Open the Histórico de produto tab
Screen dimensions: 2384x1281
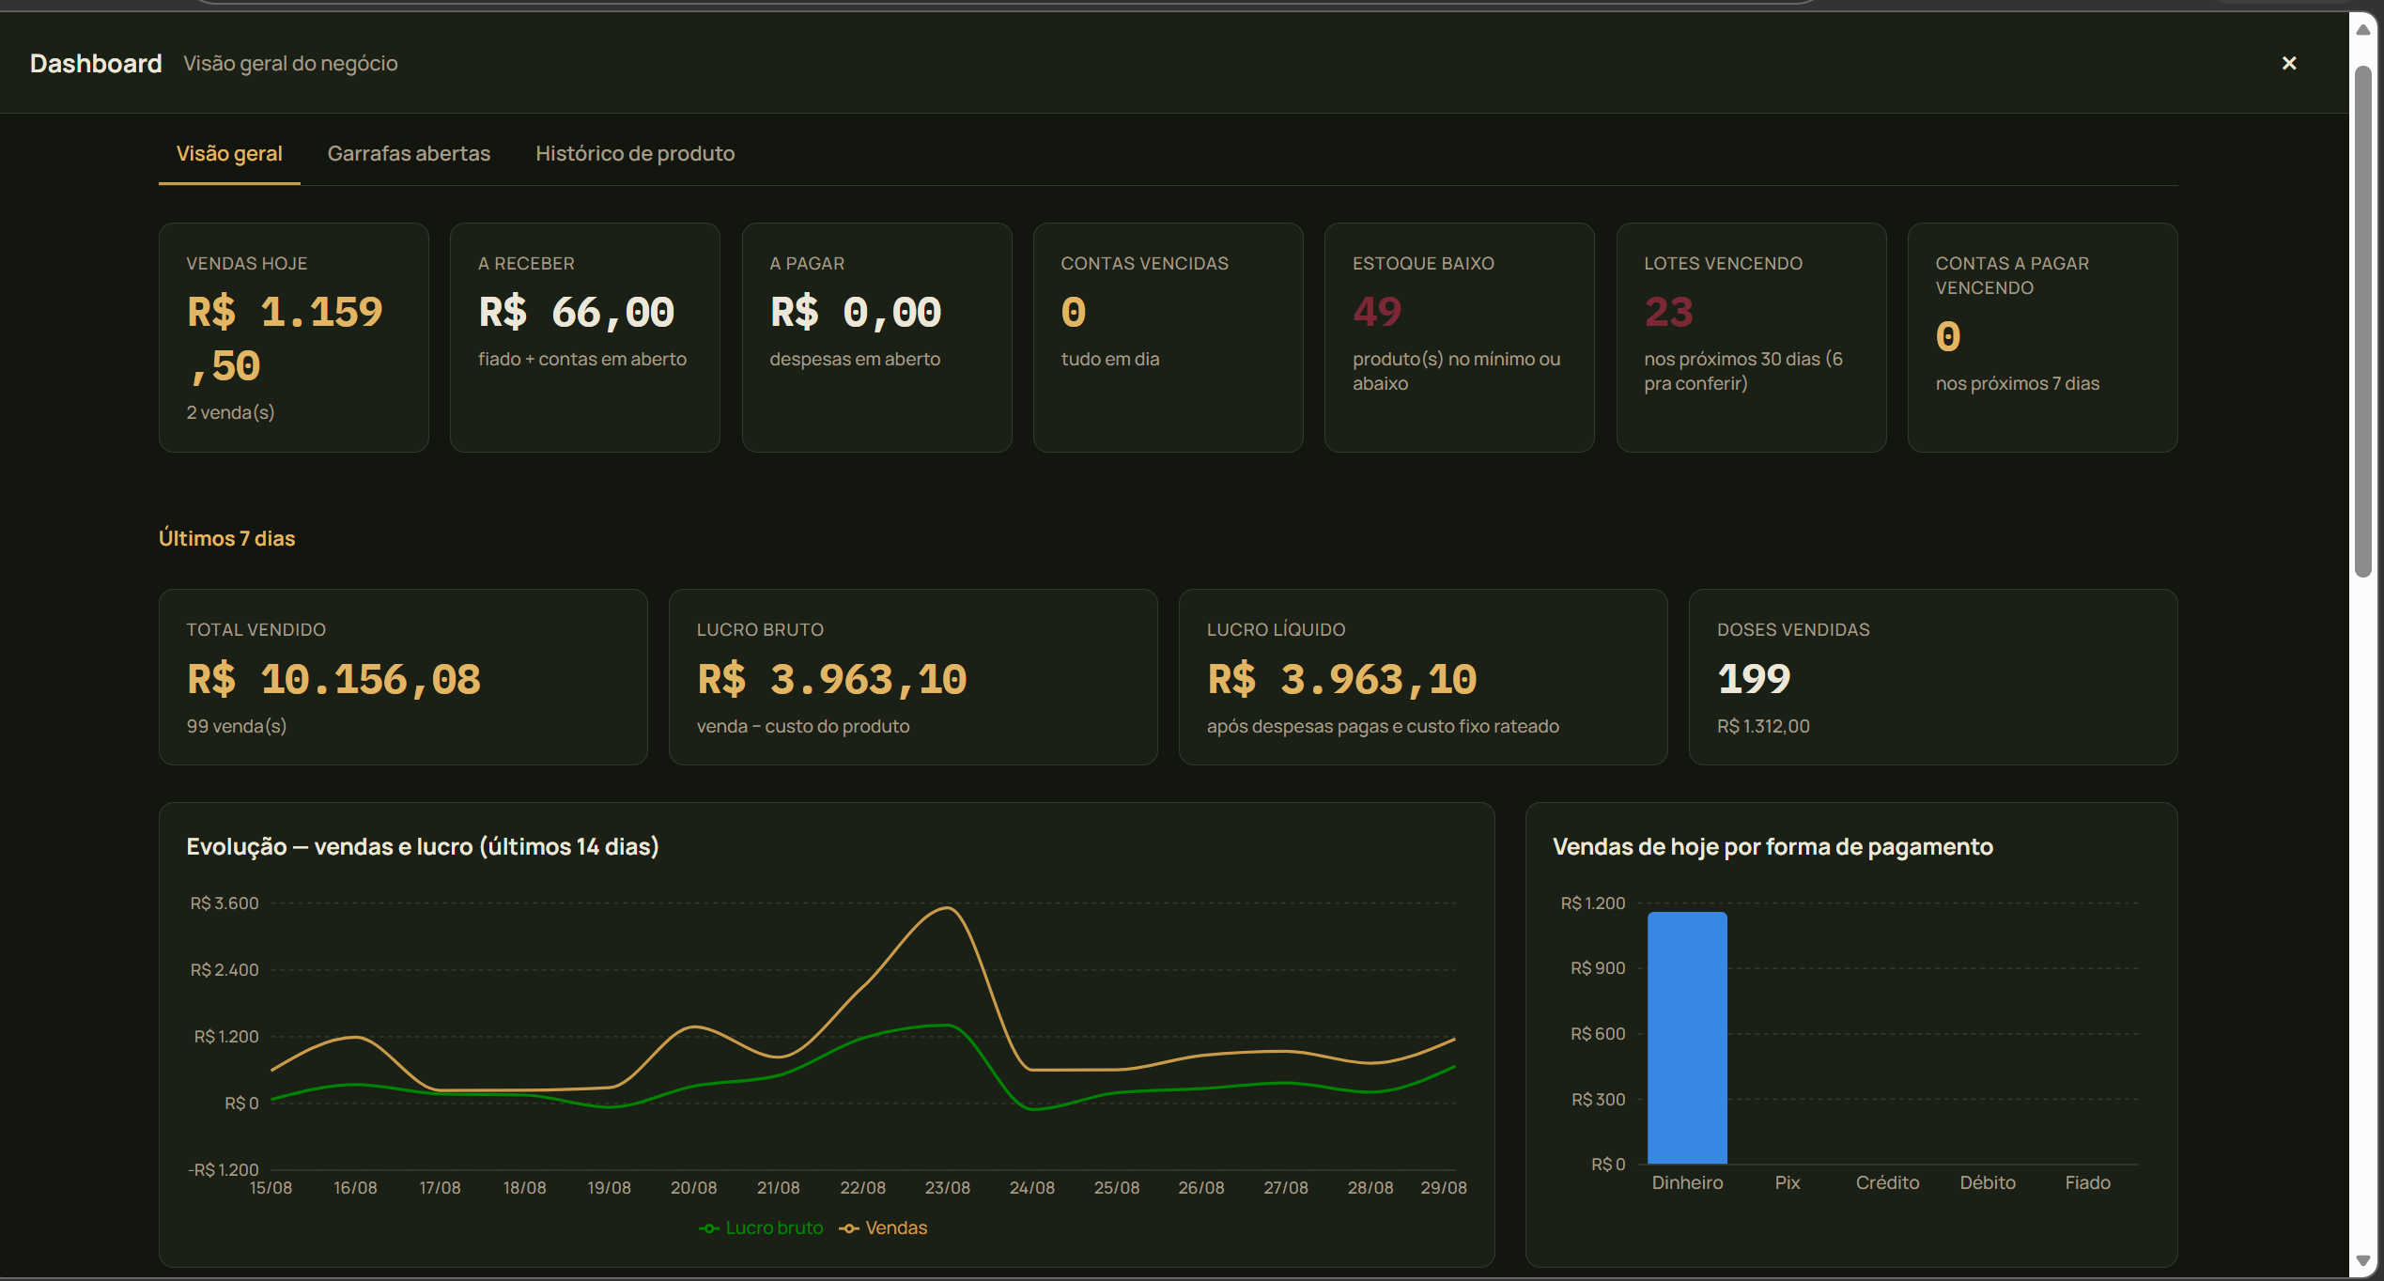point(635,153)
